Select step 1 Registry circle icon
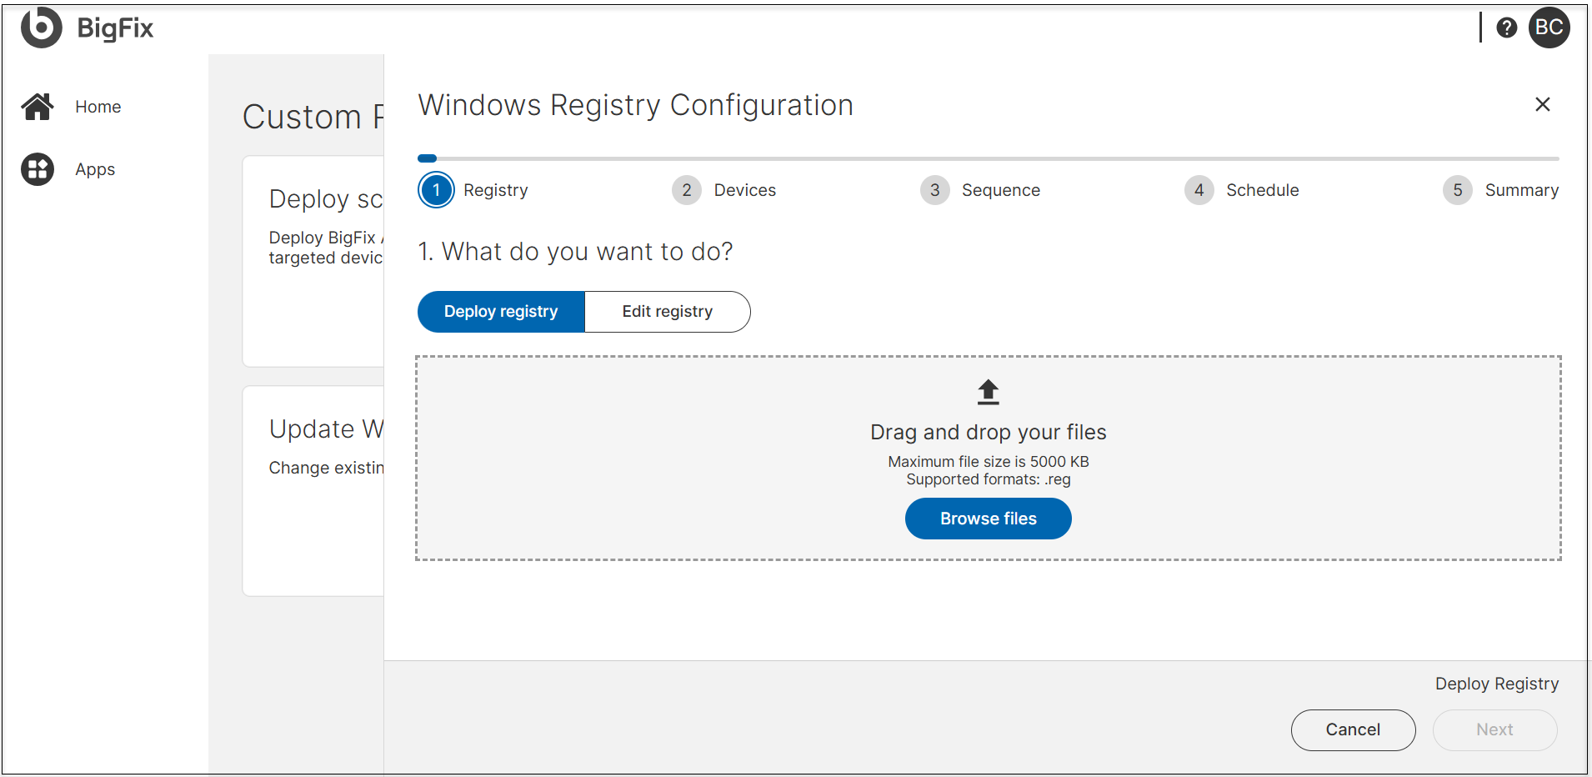Screen dimensions: 1592x777 (x=435, y=190)
